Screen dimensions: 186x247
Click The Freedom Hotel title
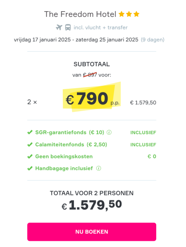(x=80, y=14)
